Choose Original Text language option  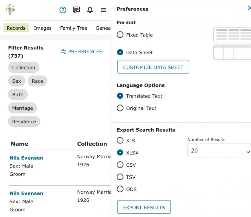click(120, 108)
